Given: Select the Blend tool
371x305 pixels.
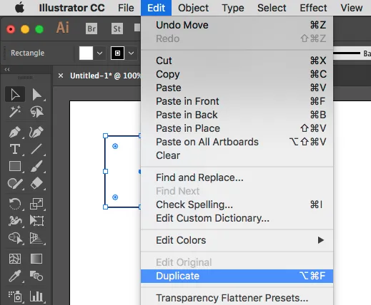Looking at the screenshot, I should point(36,276).
